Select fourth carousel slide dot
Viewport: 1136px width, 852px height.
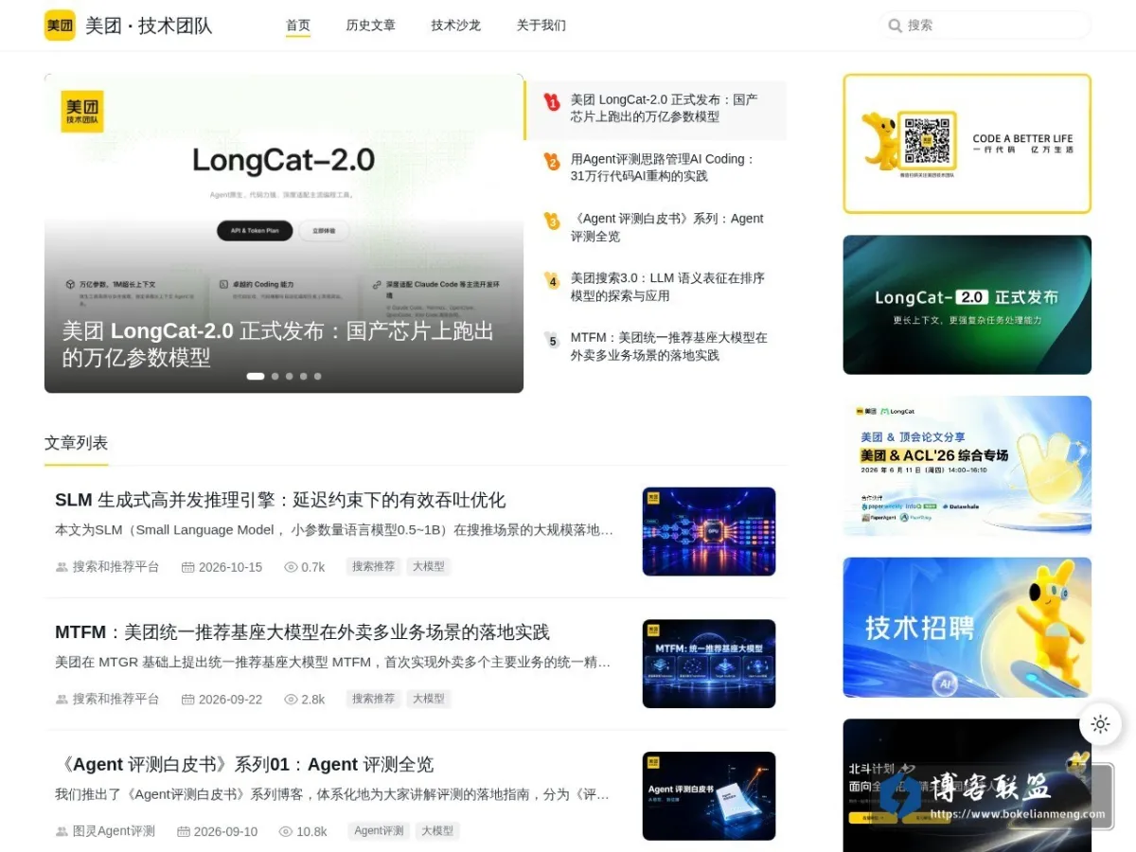[x=304, y=376]
